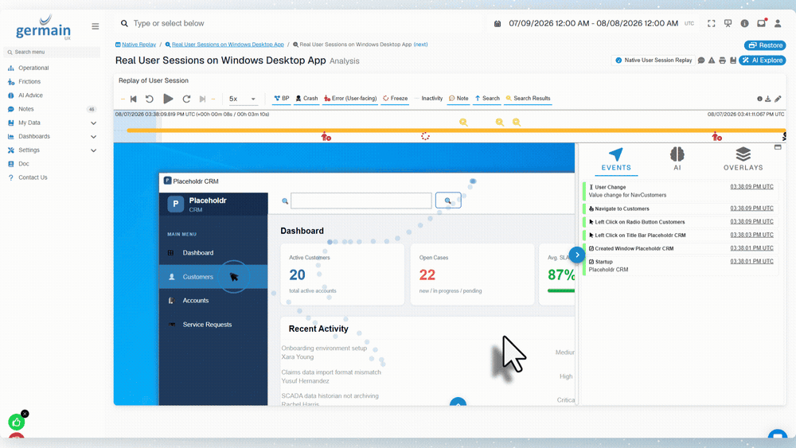Image resolution: width=796 pixels, height=448 pixels.
Task: Select the Left Click on Title Bar event
Action: (x=681, y=236)
